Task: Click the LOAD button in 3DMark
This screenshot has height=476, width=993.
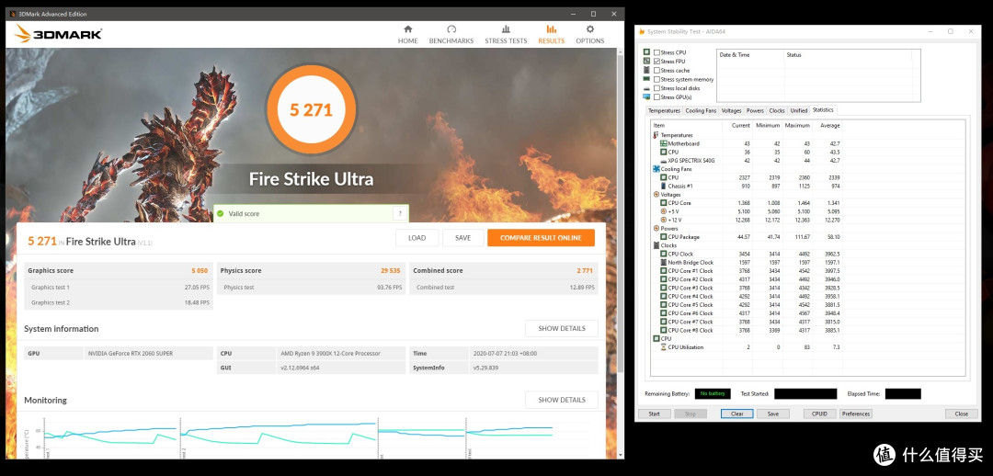Action: (x=417, y=238)
